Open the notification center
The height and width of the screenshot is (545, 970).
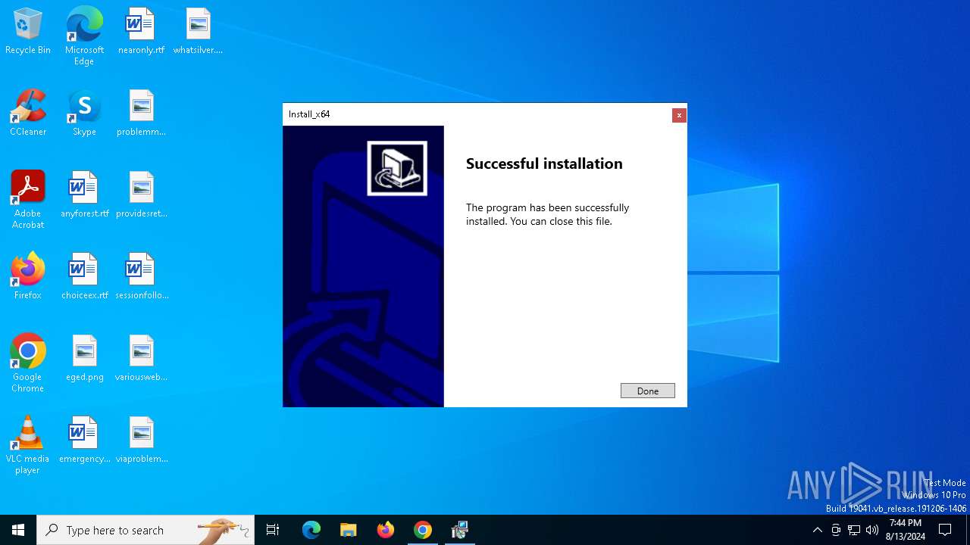pos(945,530)
